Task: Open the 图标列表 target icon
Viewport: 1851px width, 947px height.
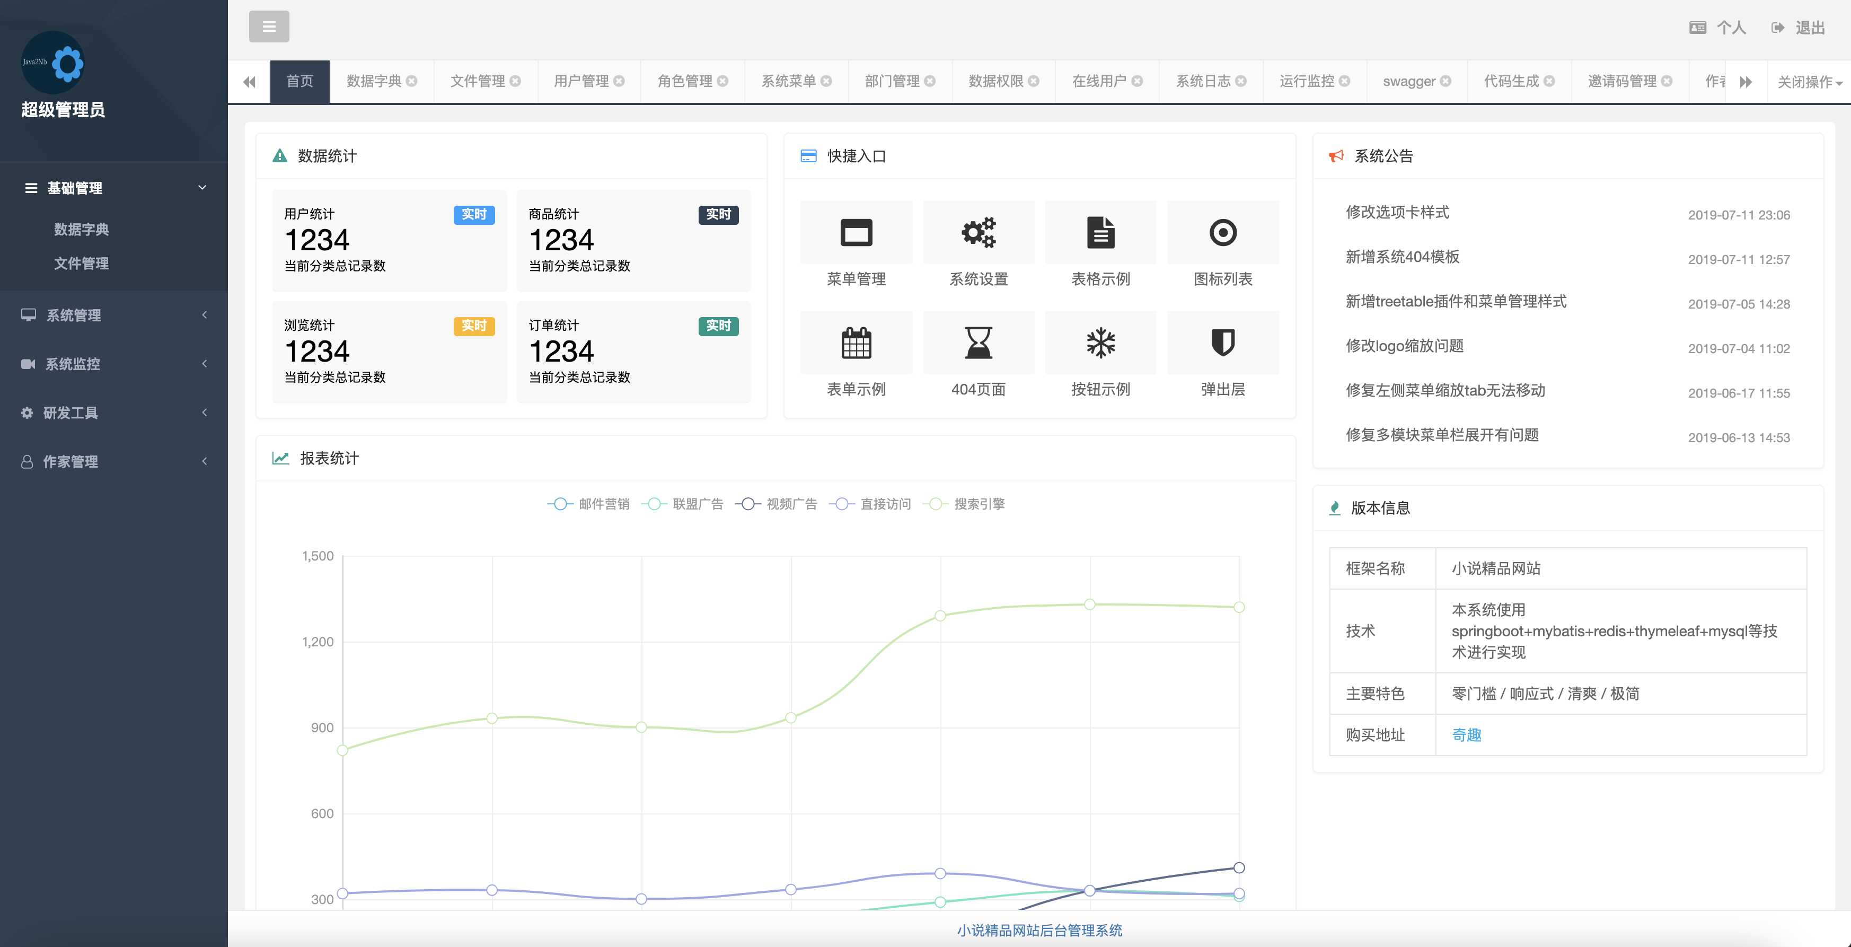Action: [1222, 233]
